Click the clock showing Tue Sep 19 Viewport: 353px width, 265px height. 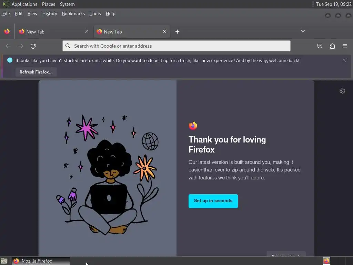tap(334, 4)
